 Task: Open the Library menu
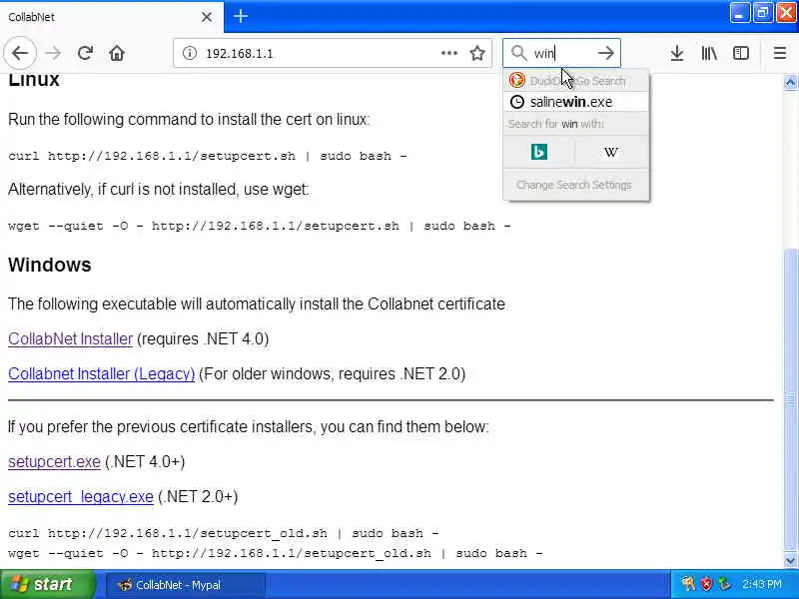tap(709, 53)
